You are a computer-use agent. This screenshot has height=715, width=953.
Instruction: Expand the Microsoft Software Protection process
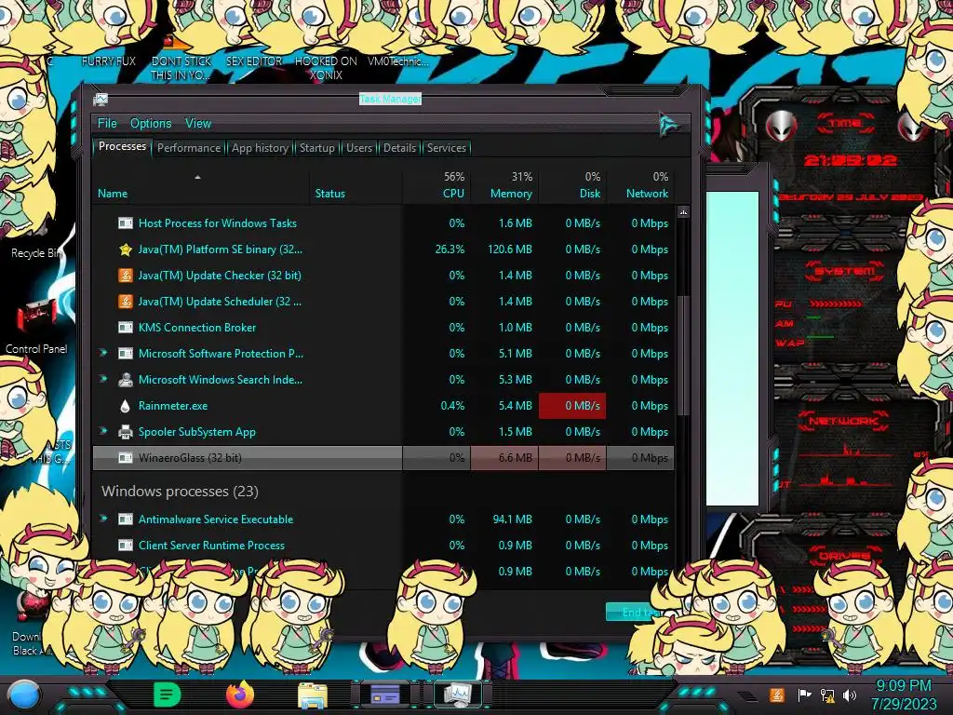tap(104, 353)
